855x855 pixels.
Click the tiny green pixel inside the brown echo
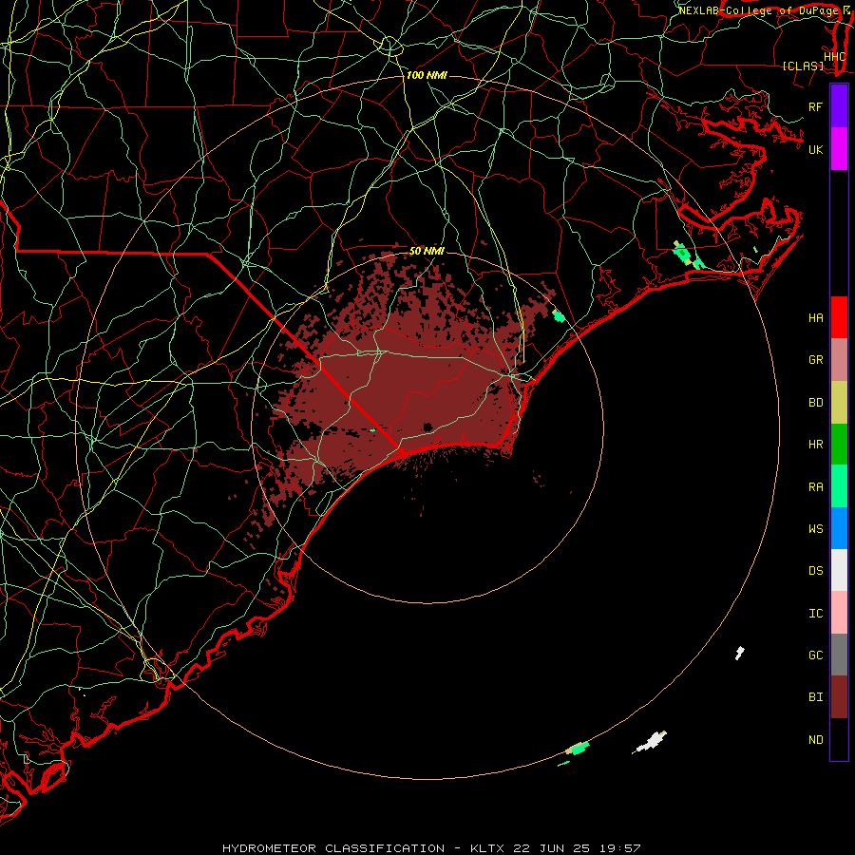coord(373,430)
